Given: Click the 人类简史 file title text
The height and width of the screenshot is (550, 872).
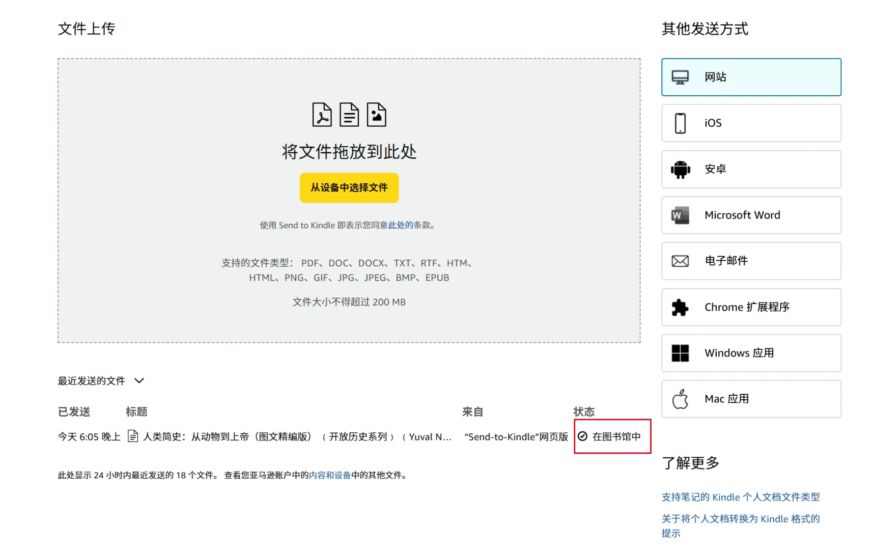Looking at the screenshot, I should tap(297, 436).
